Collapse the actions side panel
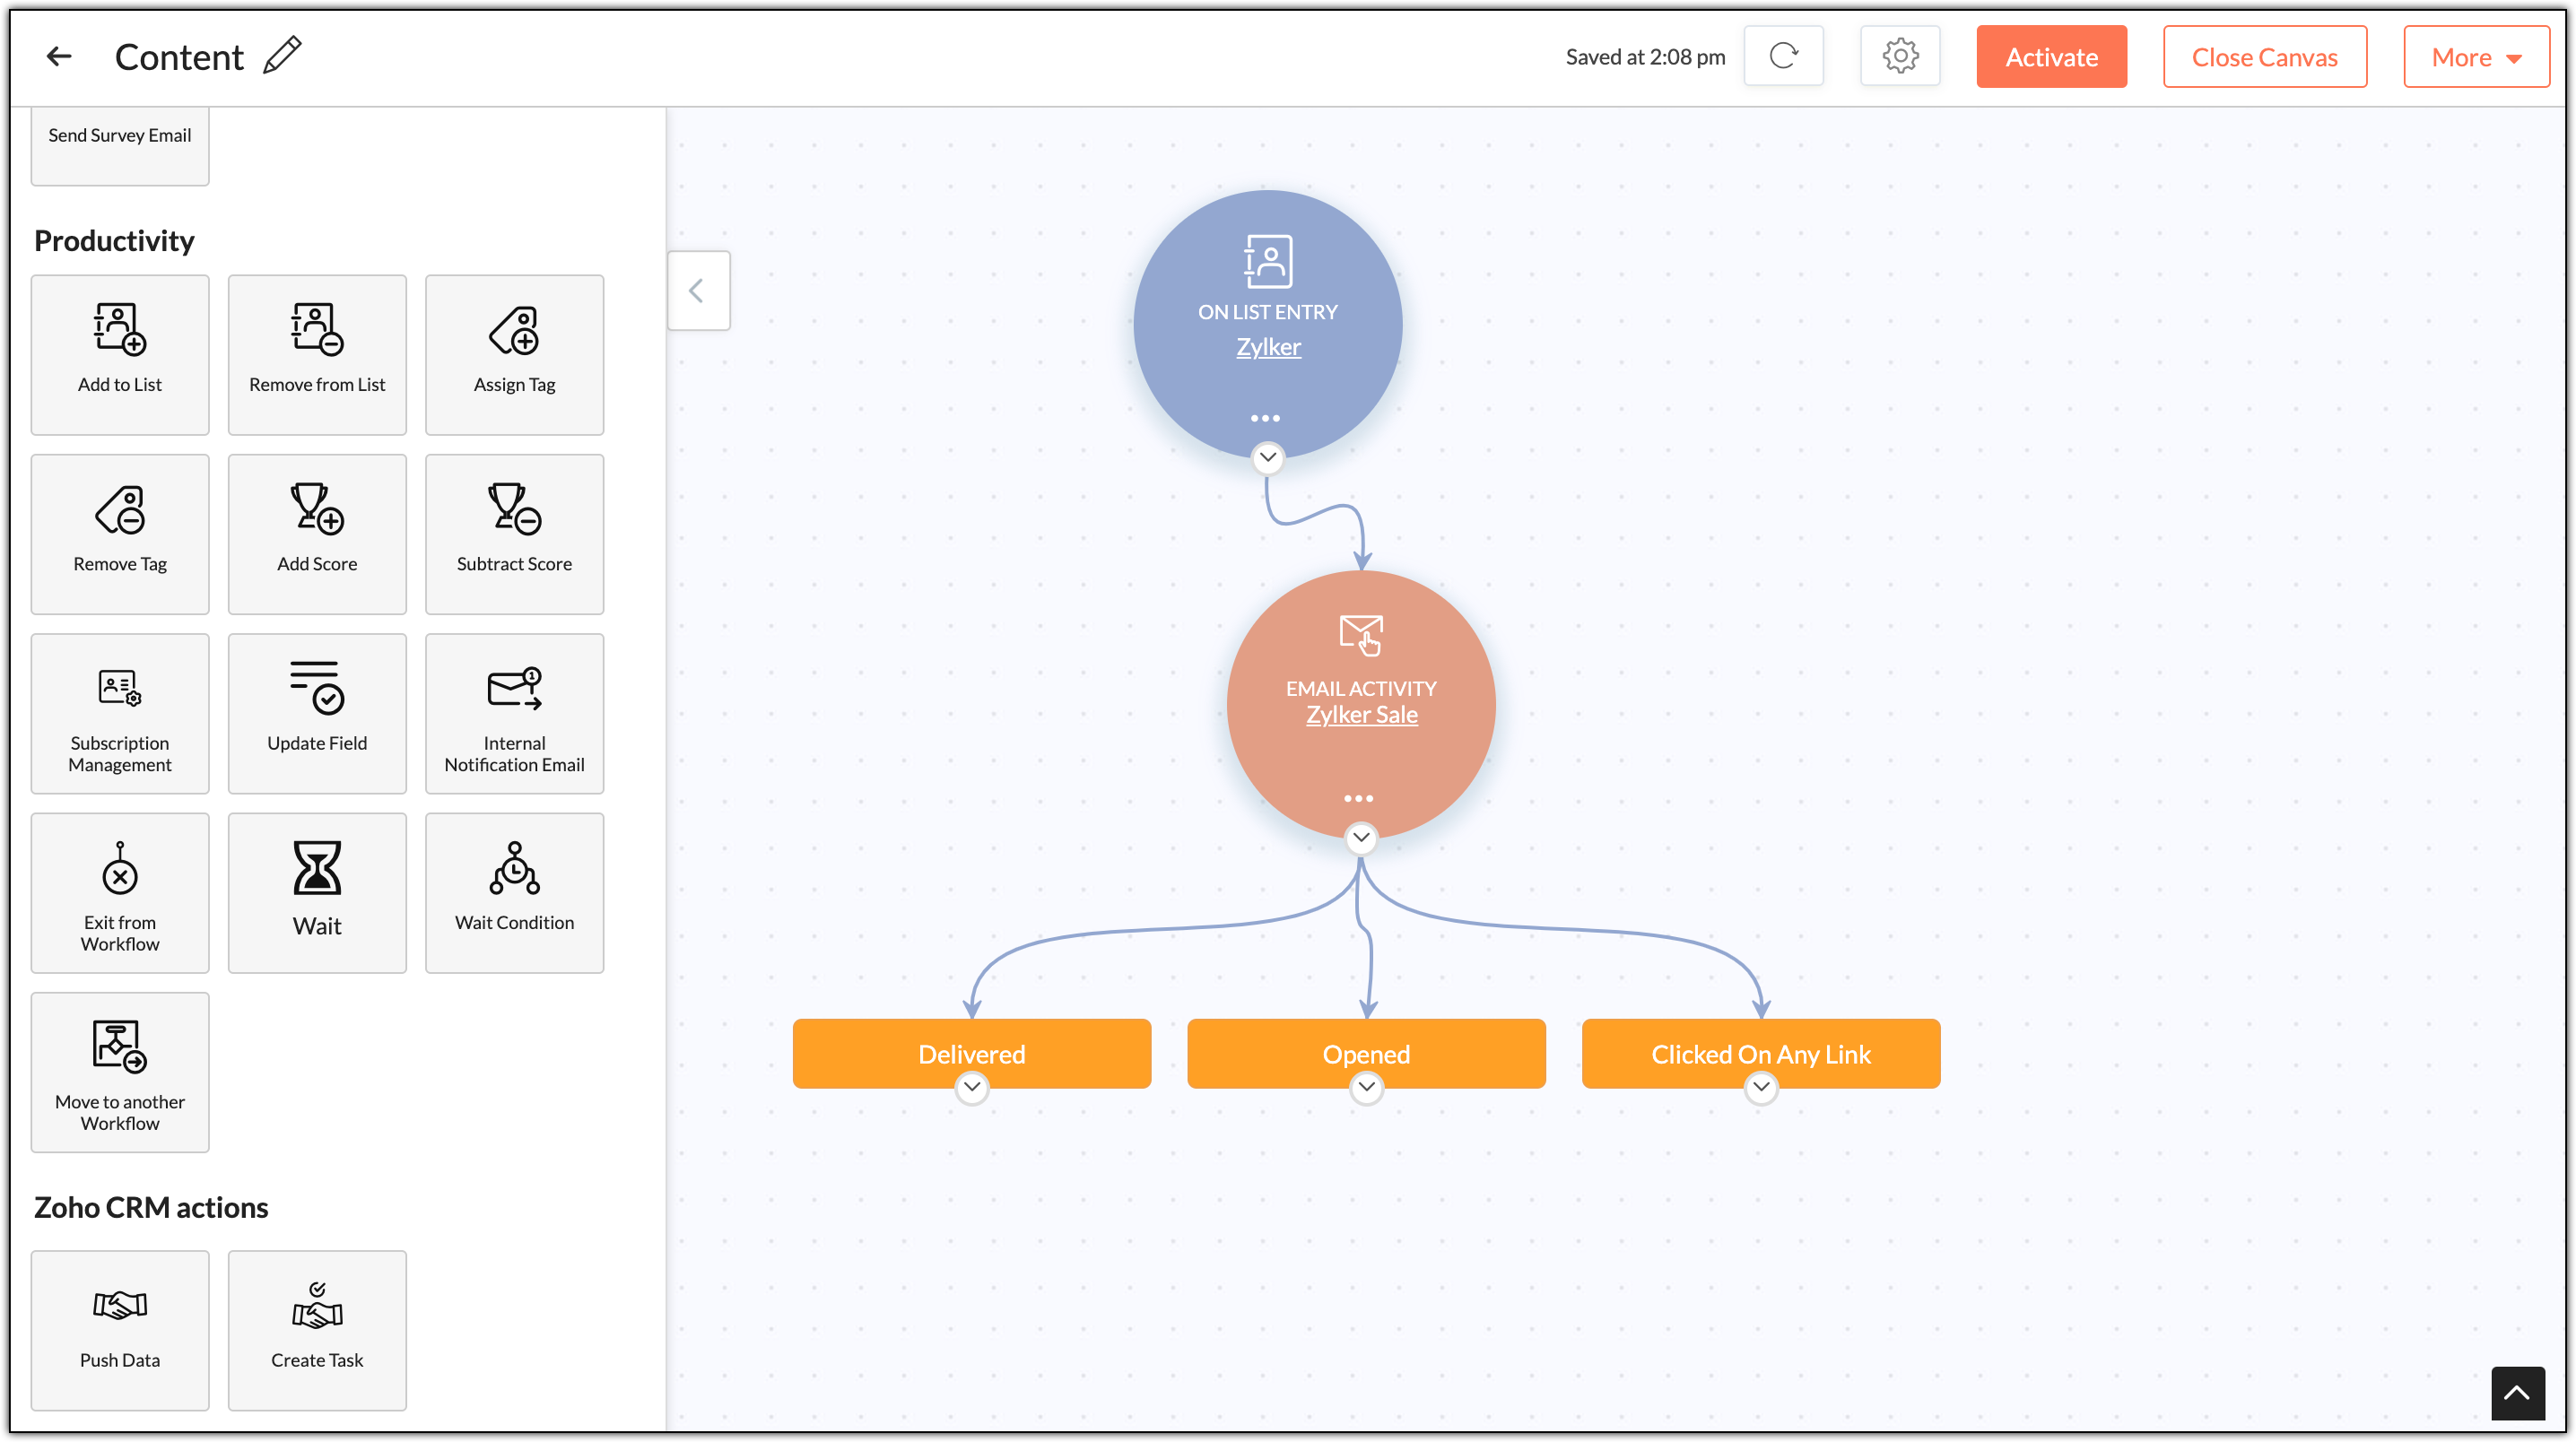 698,290
